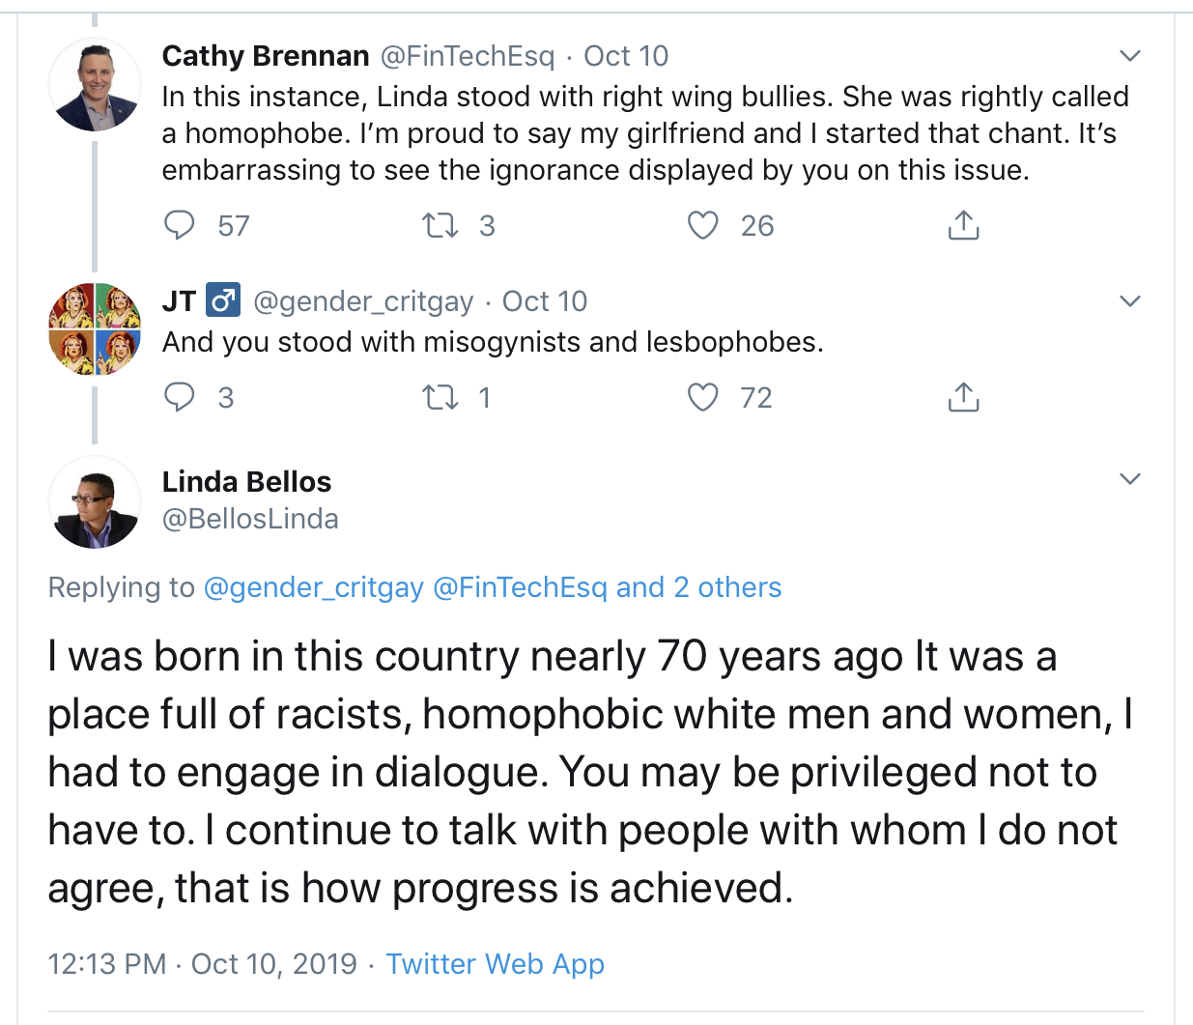
Task: Expand the menu chevron on JT's tweet
Action: (x=1129, y=301)
